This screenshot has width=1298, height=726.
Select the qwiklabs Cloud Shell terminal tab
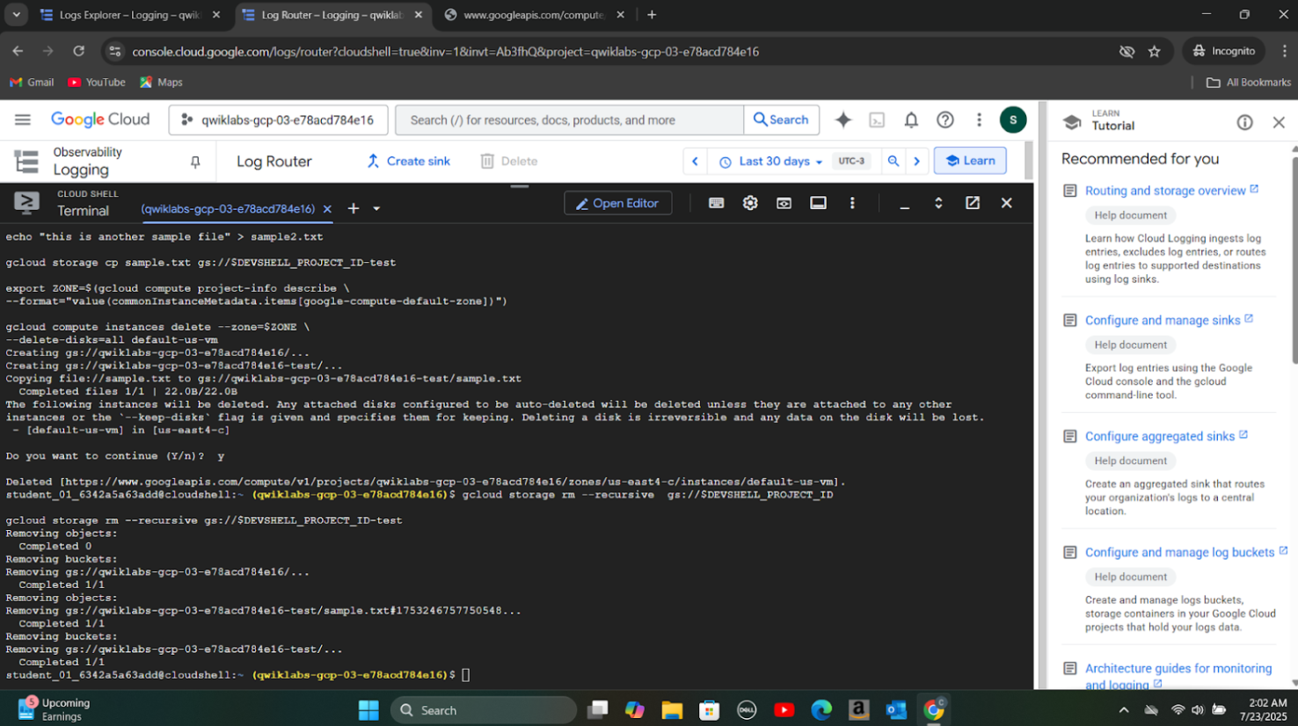228,209
